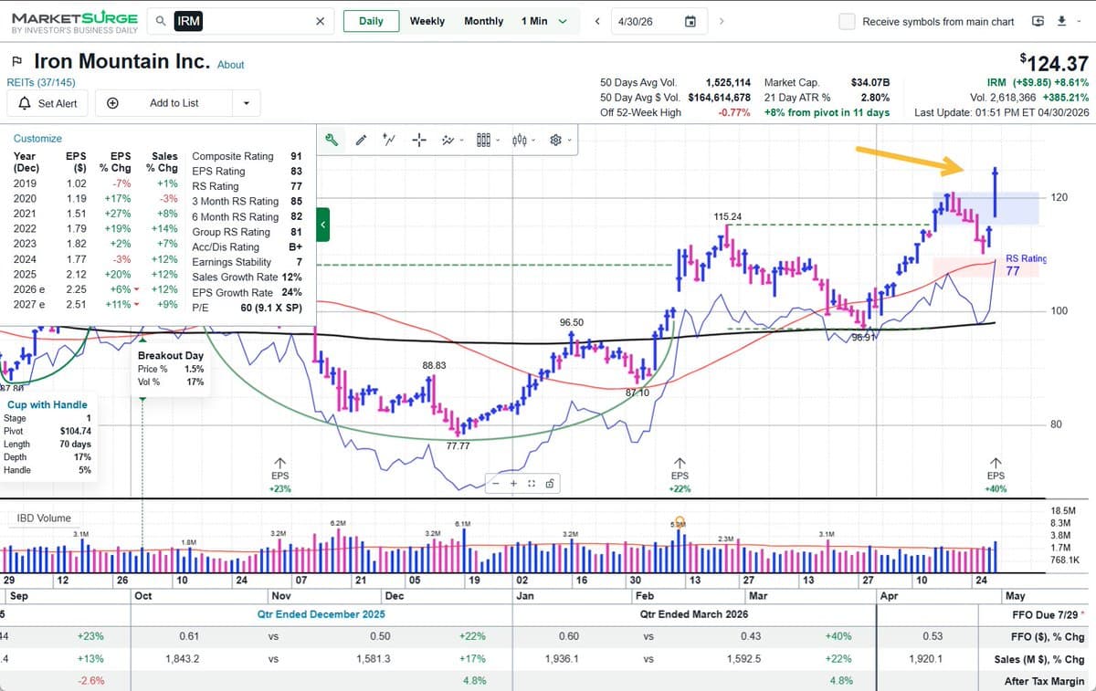Click the RS Rating 77 label
The width and height of the screenshot is (1096, 691).
click(x=1025, y=265)
